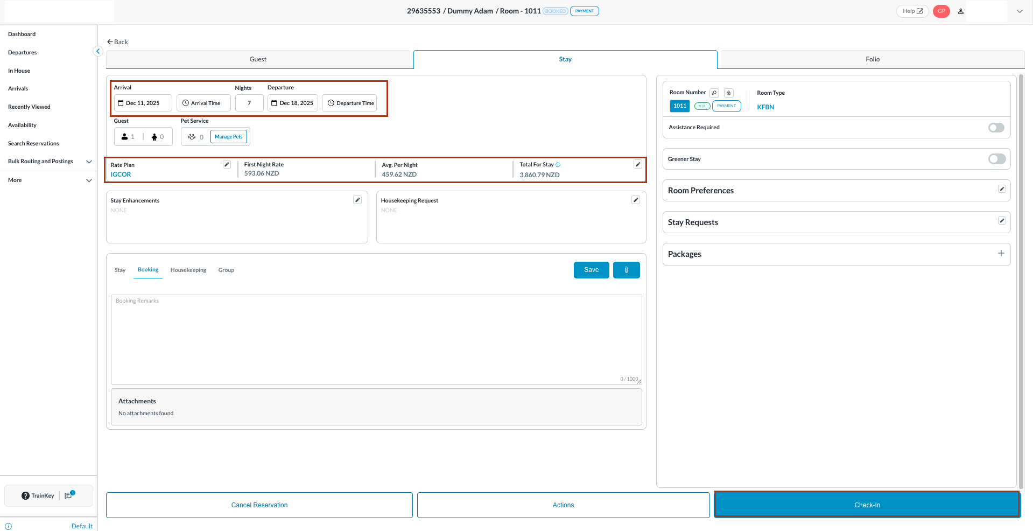
Task: Switch to the Folio tab
Action: click(872, 59)
